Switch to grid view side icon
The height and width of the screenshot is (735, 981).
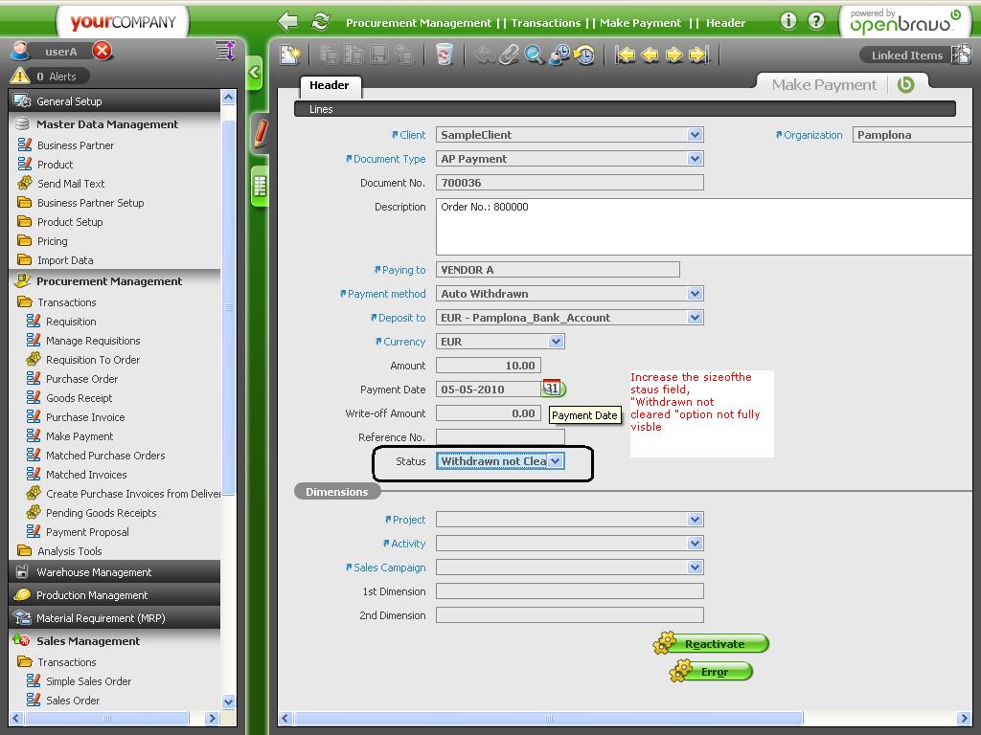click(x=260, y=185)
